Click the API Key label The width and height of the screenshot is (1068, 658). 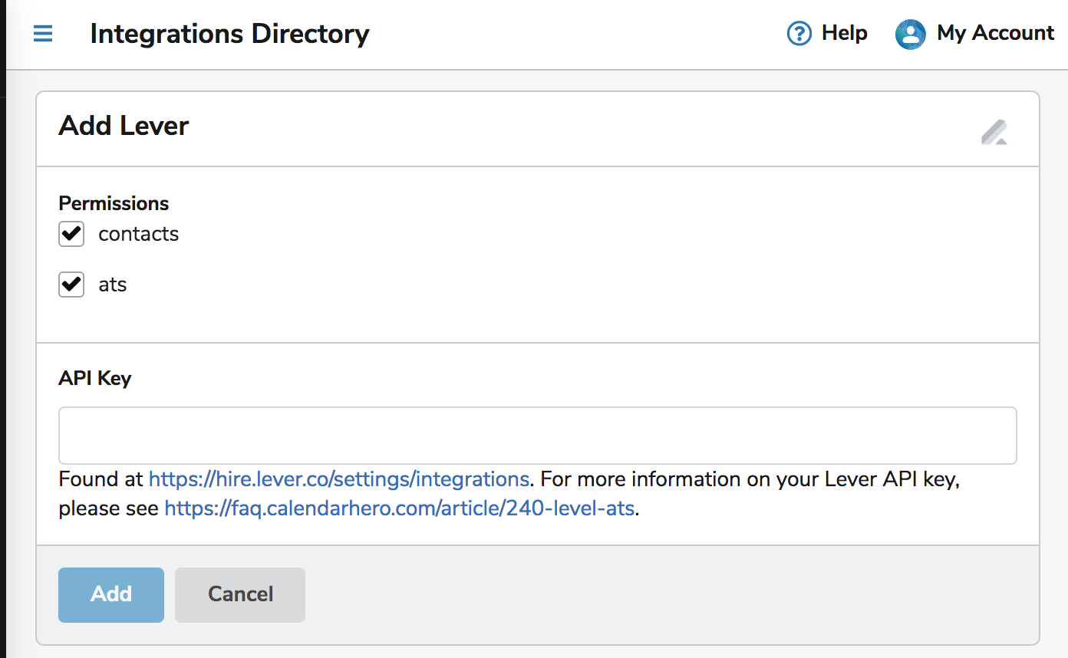[x=95, y=378]
